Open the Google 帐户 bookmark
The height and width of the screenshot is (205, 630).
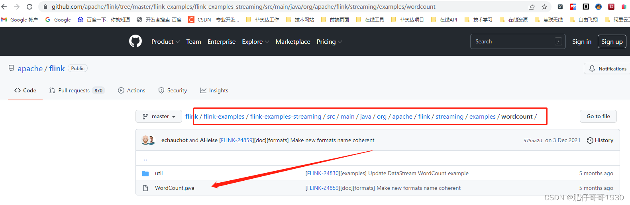point(20,20)
